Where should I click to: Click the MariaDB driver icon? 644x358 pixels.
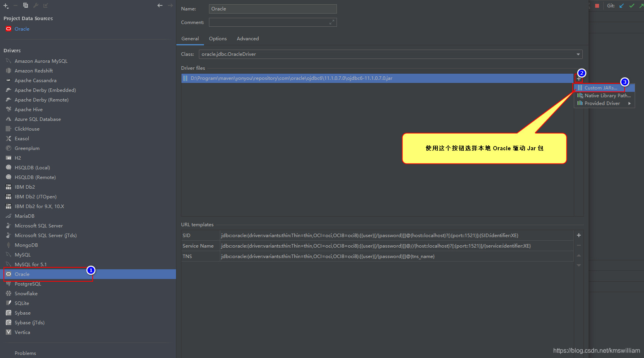9,216
